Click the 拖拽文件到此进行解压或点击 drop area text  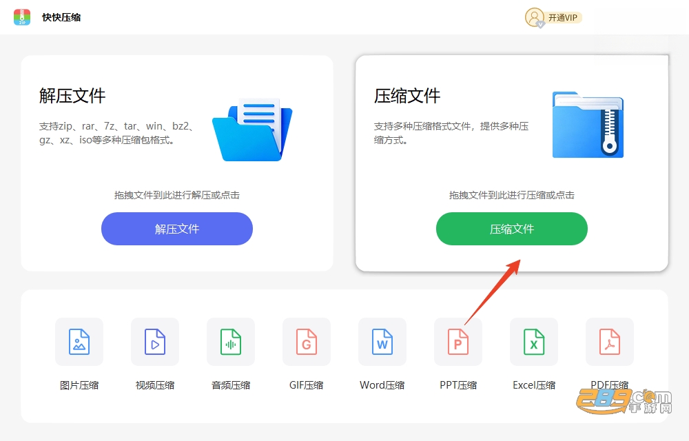pyautogui.click(x=177, y=195)
